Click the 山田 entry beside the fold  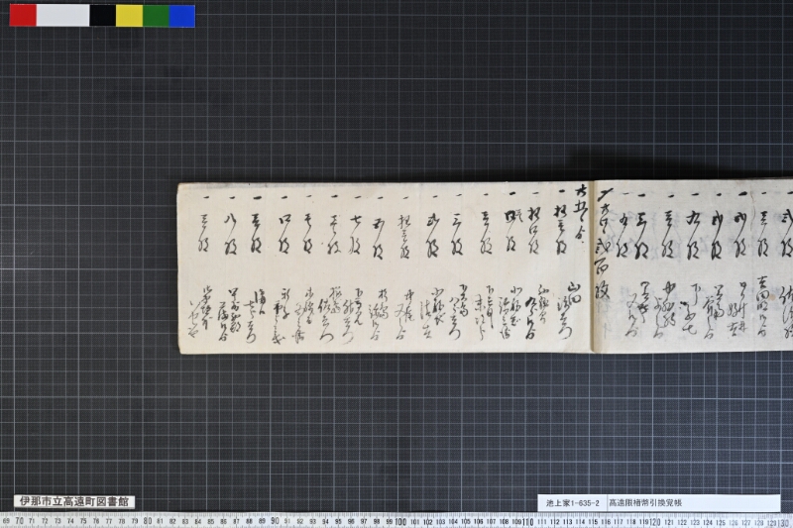(x=571, y=309)
